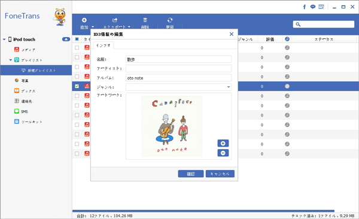
Task: Click the ステータス column header
Action: 324,39
